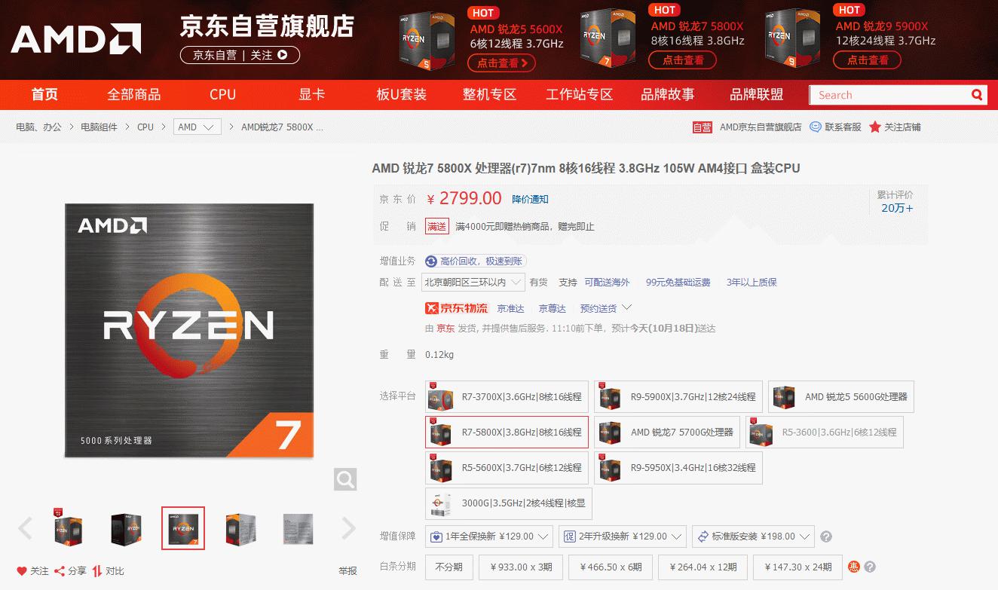Image resolution: width=998 pixels, height=590 pixels.
Task: Open the magnifier zoom icon on the product image
Action: click(x=345, y=479)
